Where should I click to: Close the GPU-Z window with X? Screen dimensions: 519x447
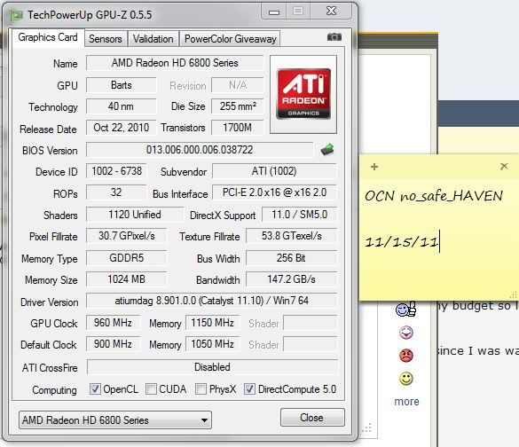(x=331, y=12)
